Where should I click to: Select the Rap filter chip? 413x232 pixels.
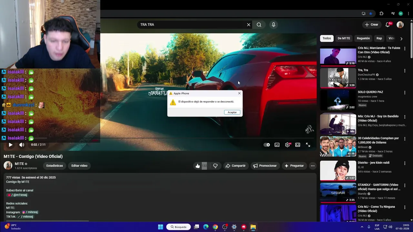point(379,38)
